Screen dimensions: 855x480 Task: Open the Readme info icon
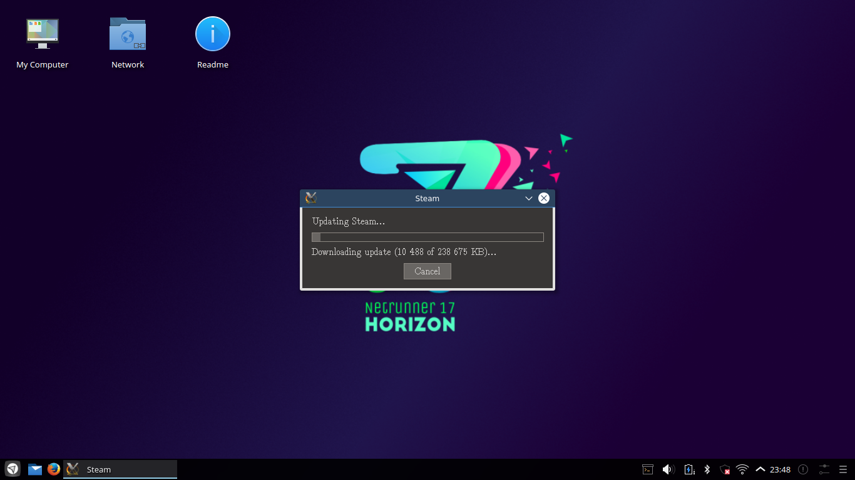click(213, 43)
